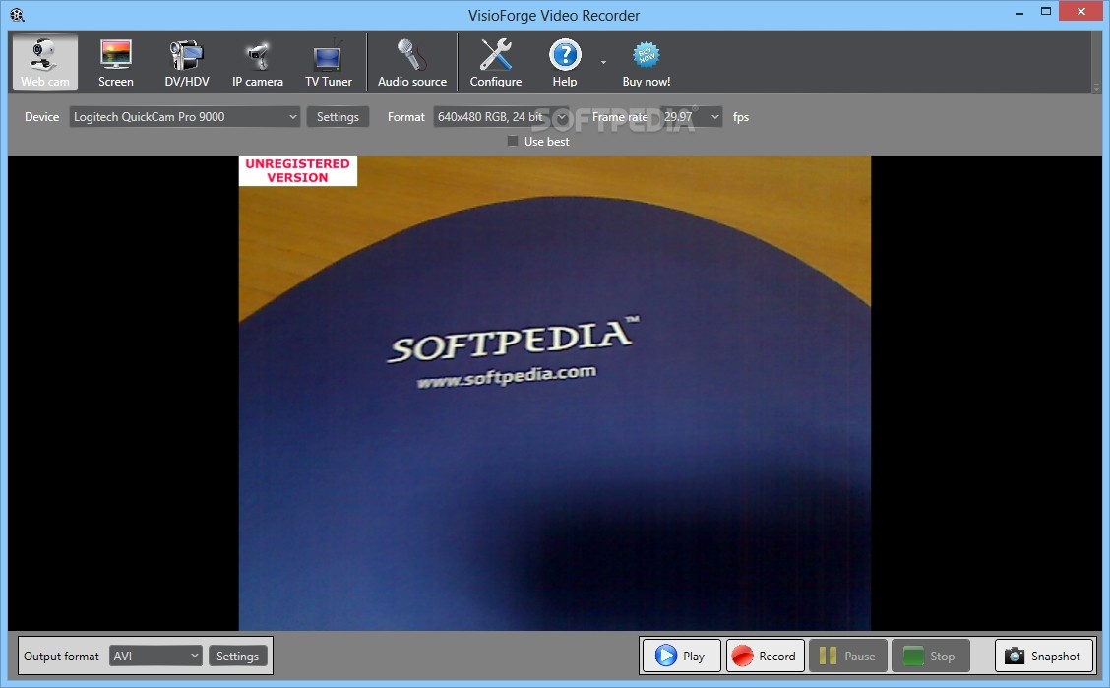Start recording with Record button
1110x688 pixels.
pyautogui.click(x=766, y=657)
